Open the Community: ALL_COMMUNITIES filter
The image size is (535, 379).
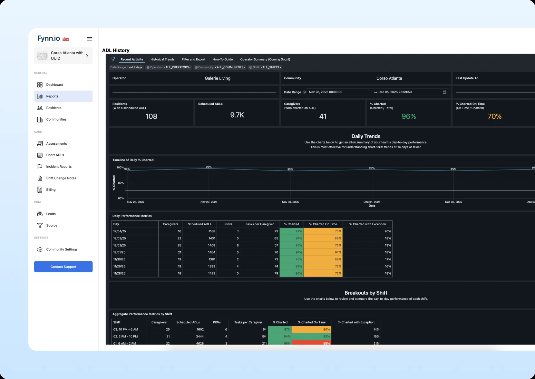click(x=220, y=67)
